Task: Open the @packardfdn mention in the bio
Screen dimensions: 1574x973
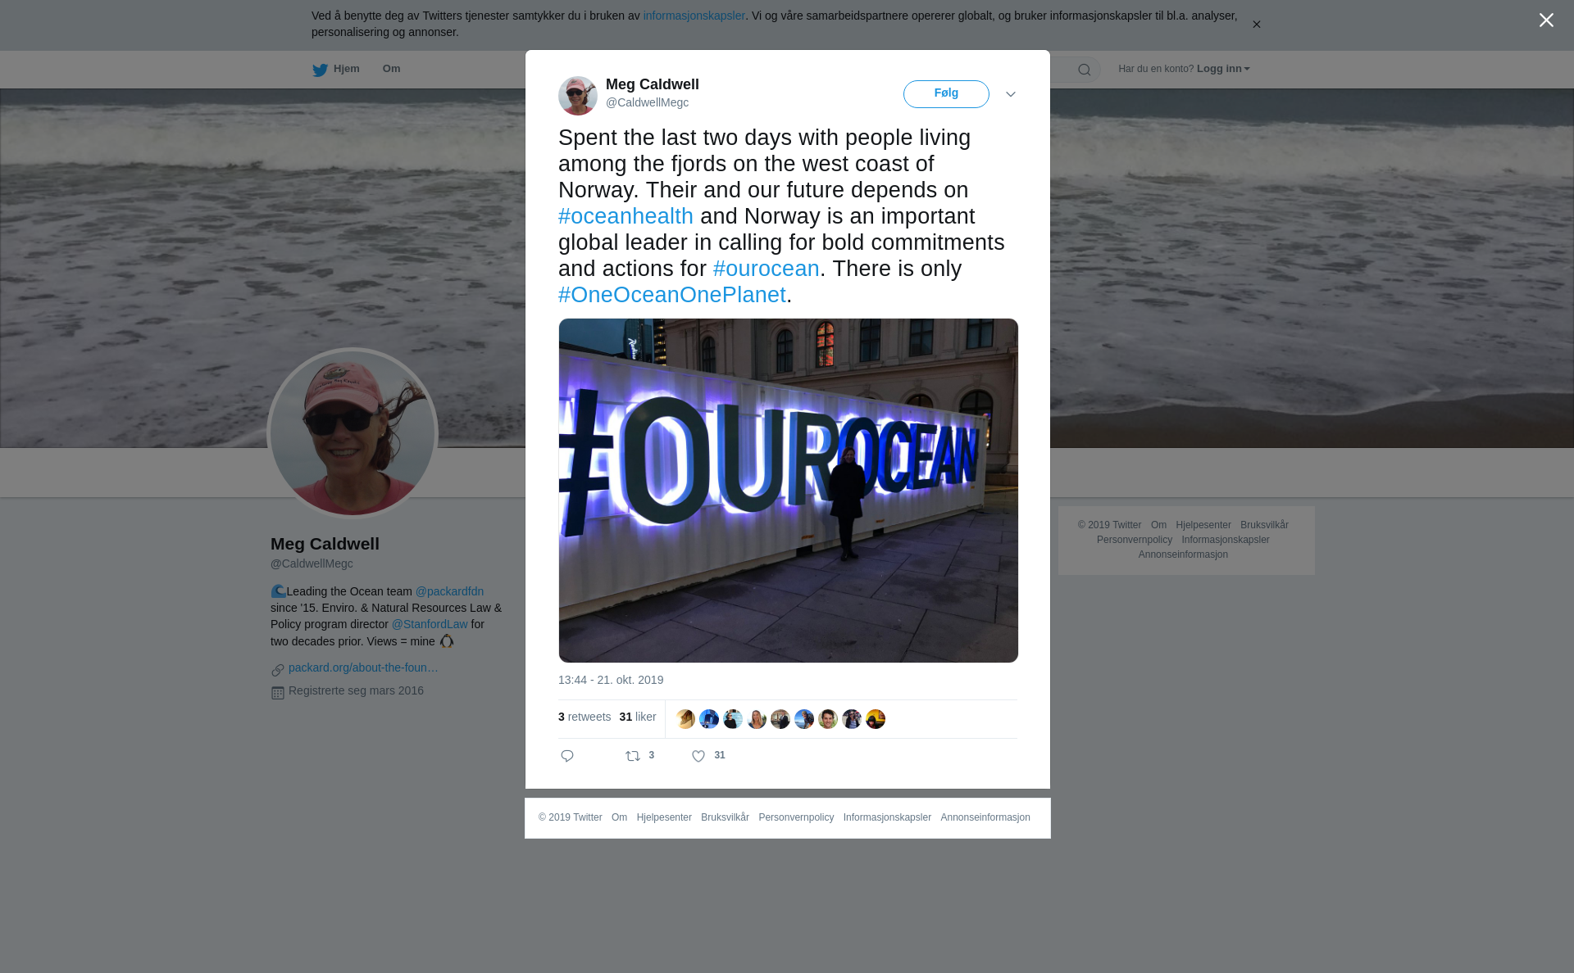Action: pos(449,591)
